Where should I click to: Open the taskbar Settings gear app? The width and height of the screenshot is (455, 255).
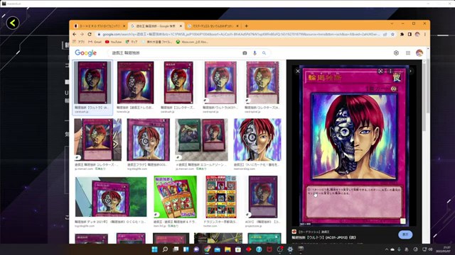point(290,249)
